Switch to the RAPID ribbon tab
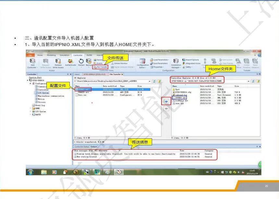The height and width of the screenshot is (199, 279). (x=89, y=55)
